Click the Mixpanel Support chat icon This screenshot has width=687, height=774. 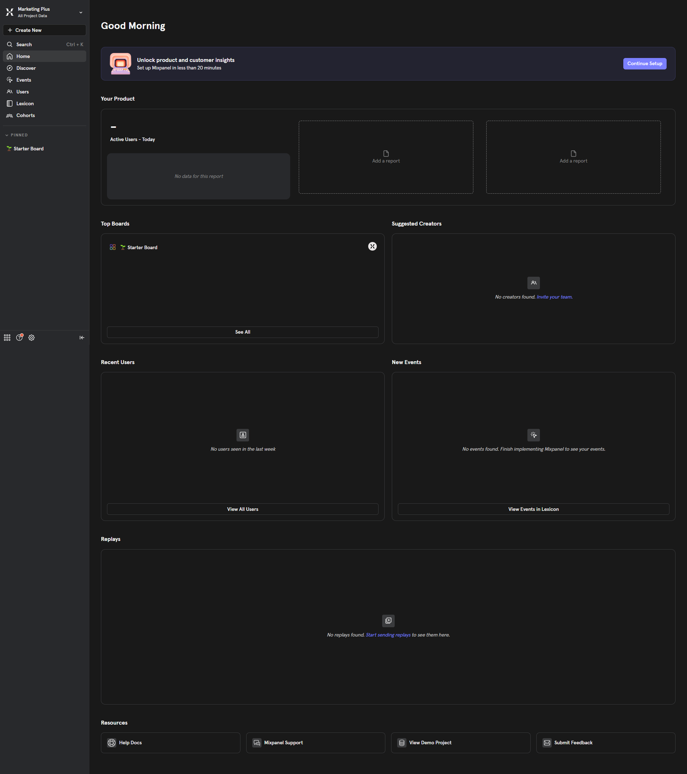(x=257, y=742)
